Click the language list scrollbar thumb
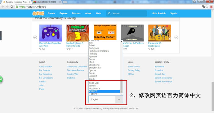 pyautogui.click(x=121, y=86)
